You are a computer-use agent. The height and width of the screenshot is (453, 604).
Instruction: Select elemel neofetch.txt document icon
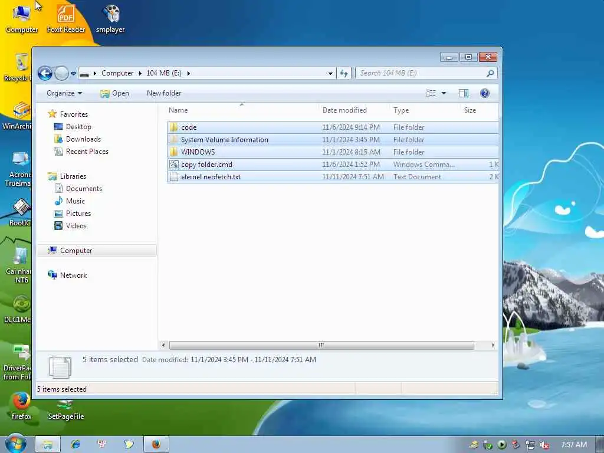[174, 177]
